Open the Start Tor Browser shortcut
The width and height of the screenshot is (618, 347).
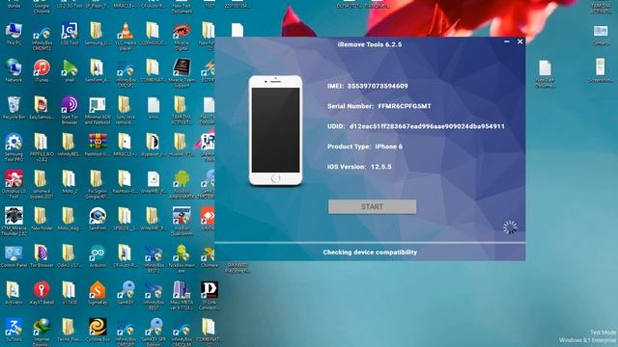pos(70,110)
